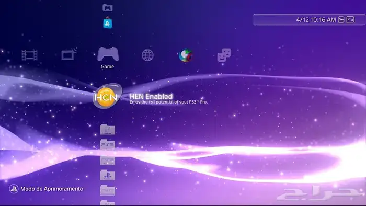The image size is (366, 206).
Task: Launch the PlayStation Store shopping bag icon
Action: tap(108, 22)
